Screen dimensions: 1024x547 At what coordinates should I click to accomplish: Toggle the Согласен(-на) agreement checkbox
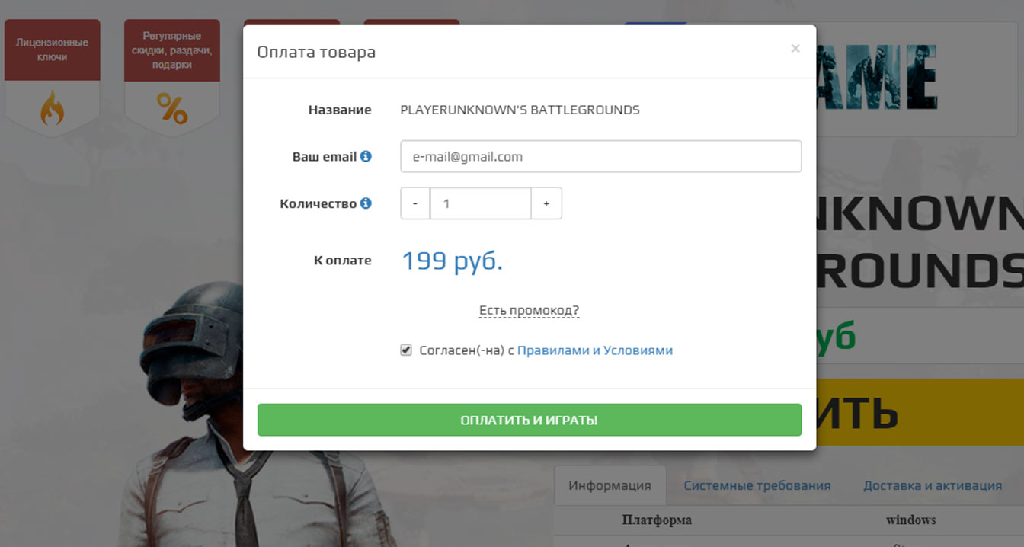pos(406,350)
